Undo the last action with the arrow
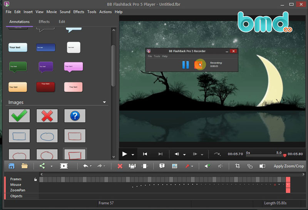Image resolution: width=308 pixels, height=210 pixels. pos(86,166)
